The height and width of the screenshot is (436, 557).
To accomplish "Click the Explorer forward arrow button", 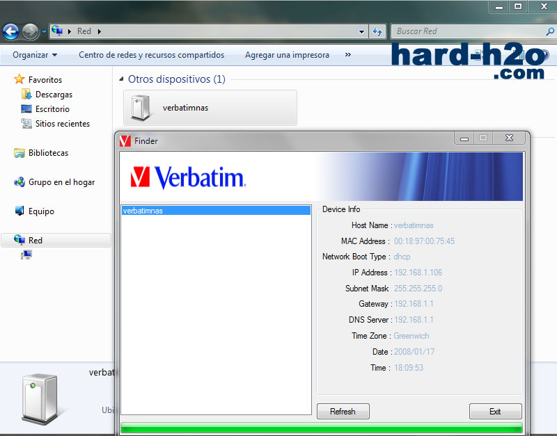I will point(30,31).
